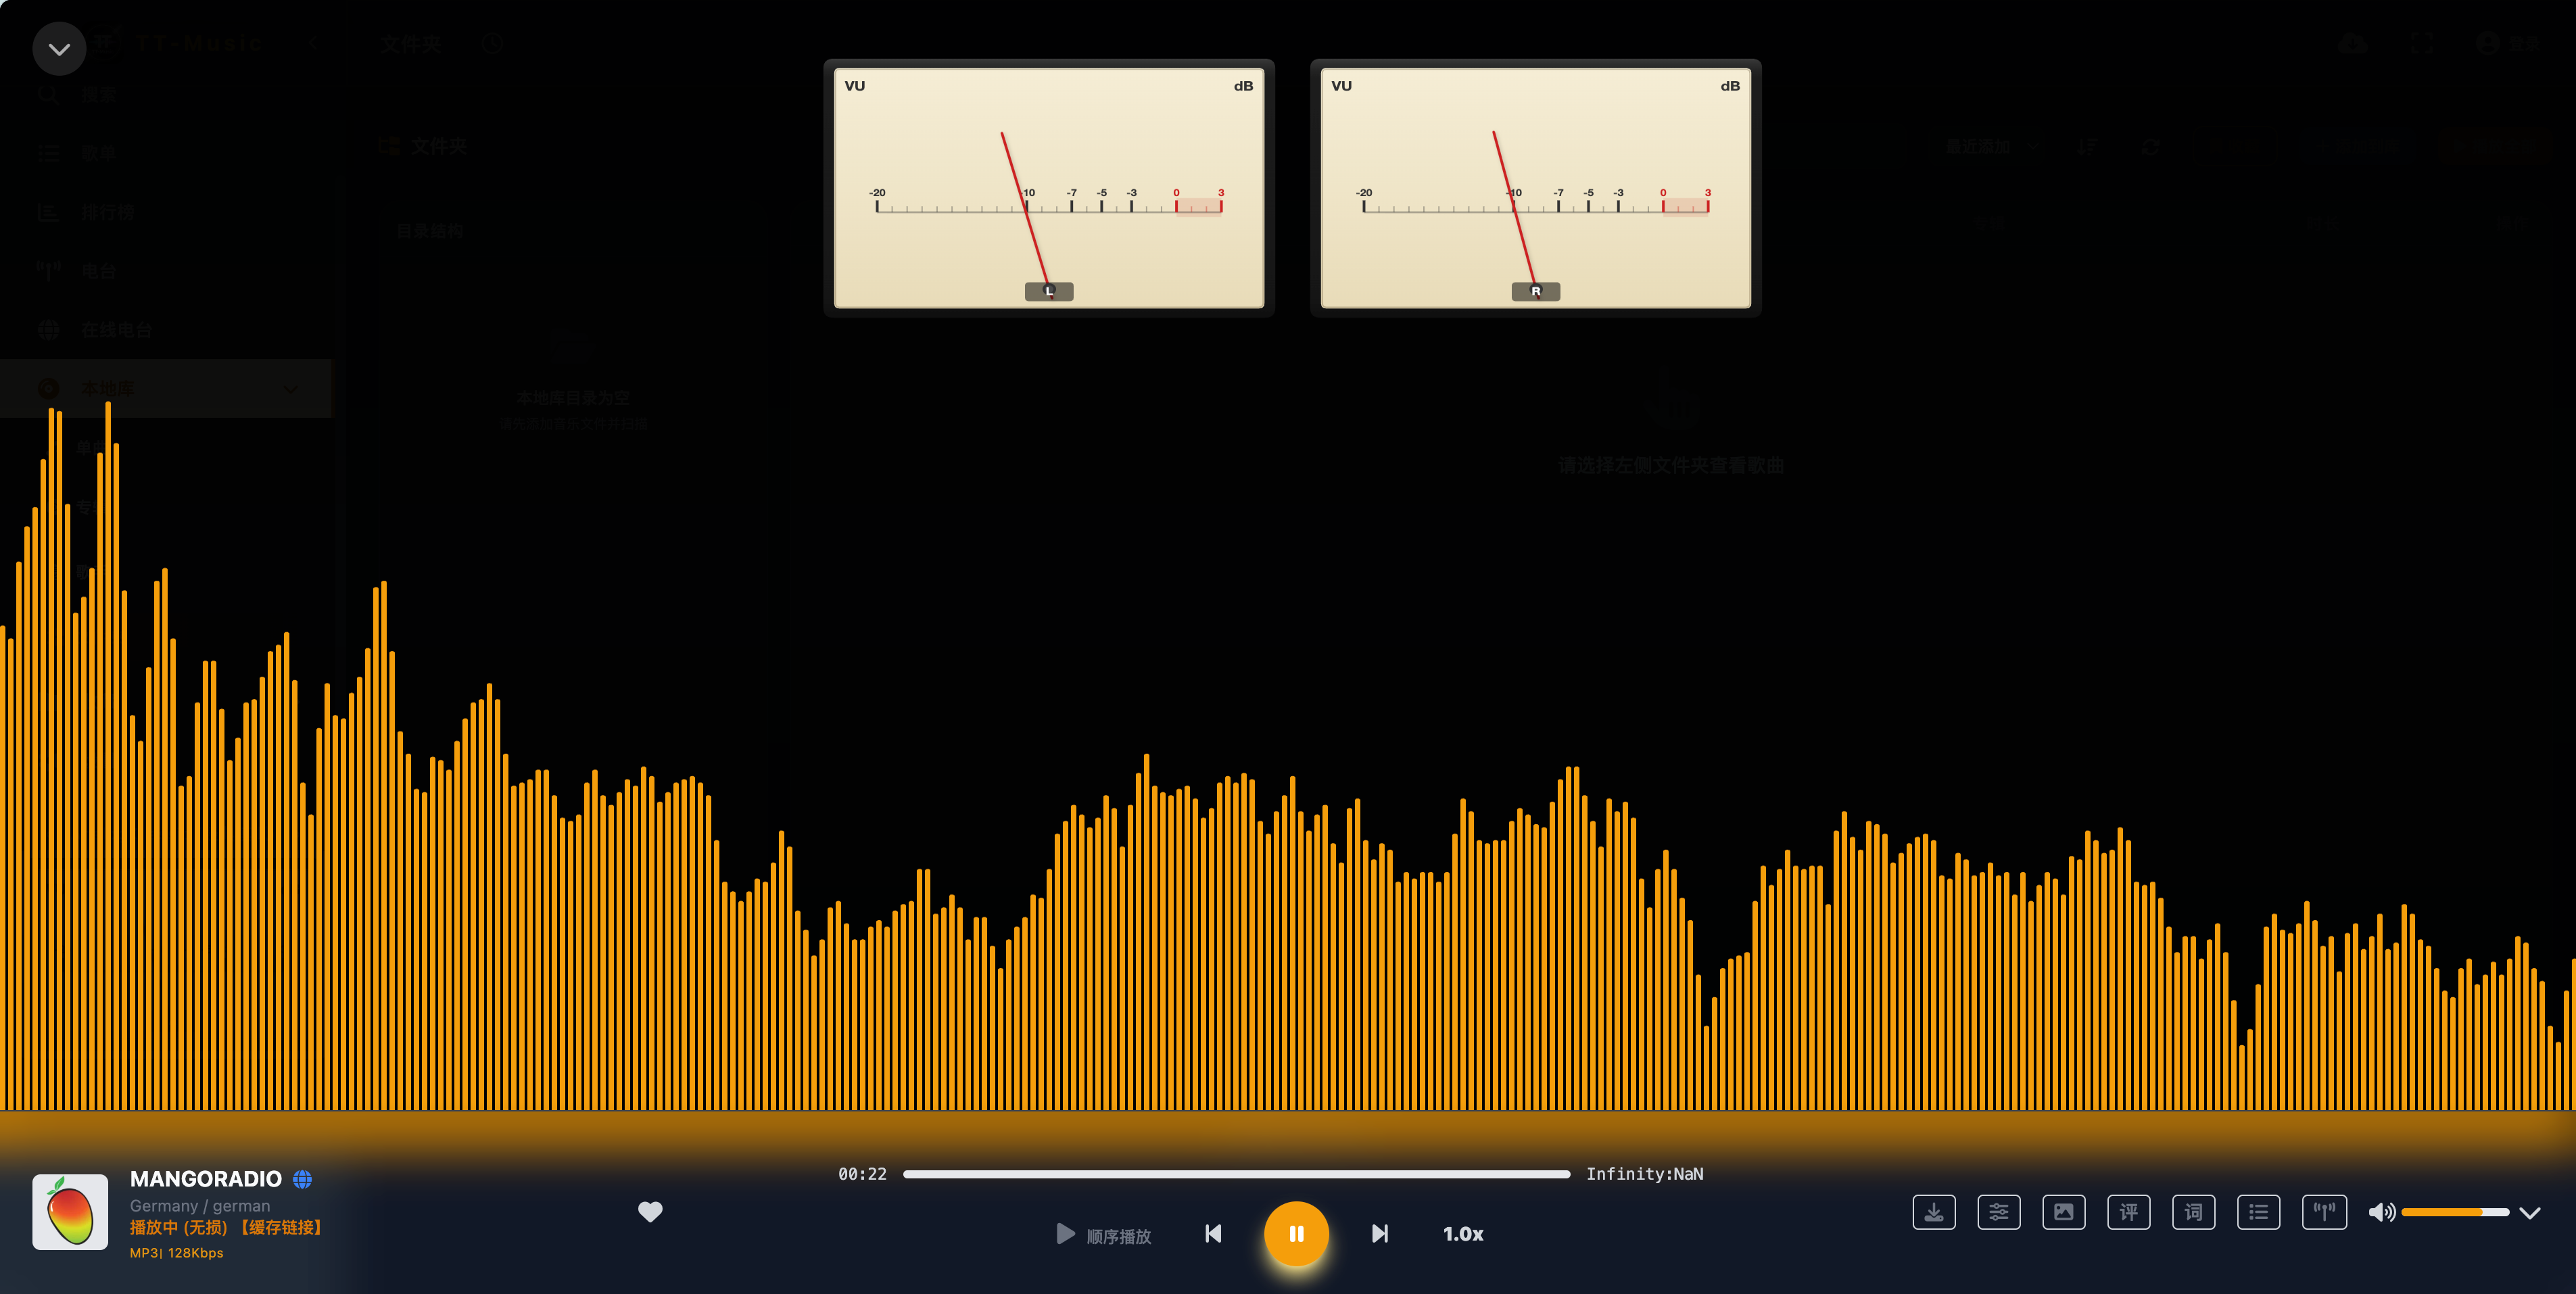Download the current track
Screen dimensions: 2576x1294
(1934, 1213)
